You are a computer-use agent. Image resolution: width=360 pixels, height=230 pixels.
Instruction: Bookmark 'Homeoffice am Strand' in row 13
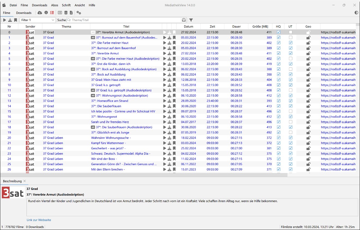coord(174,101)
